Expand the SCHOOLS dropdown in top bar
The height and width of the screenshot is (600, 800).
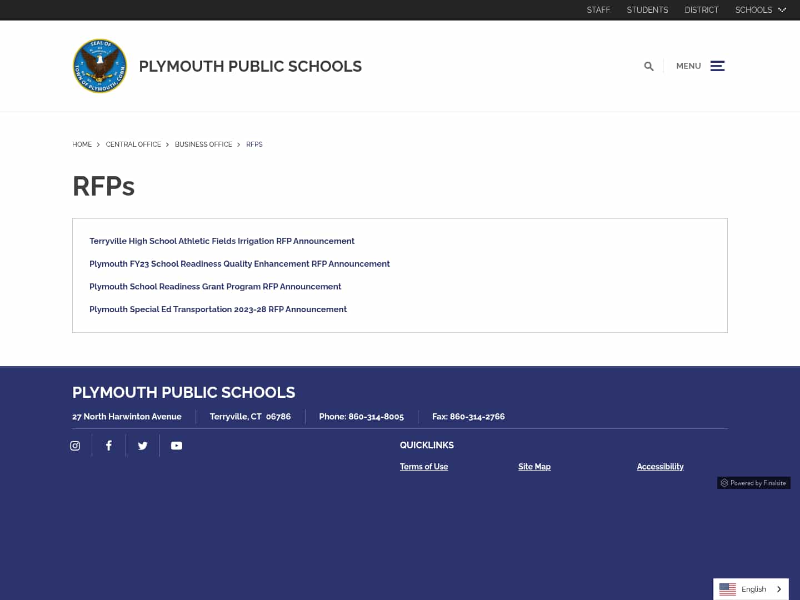760,10
